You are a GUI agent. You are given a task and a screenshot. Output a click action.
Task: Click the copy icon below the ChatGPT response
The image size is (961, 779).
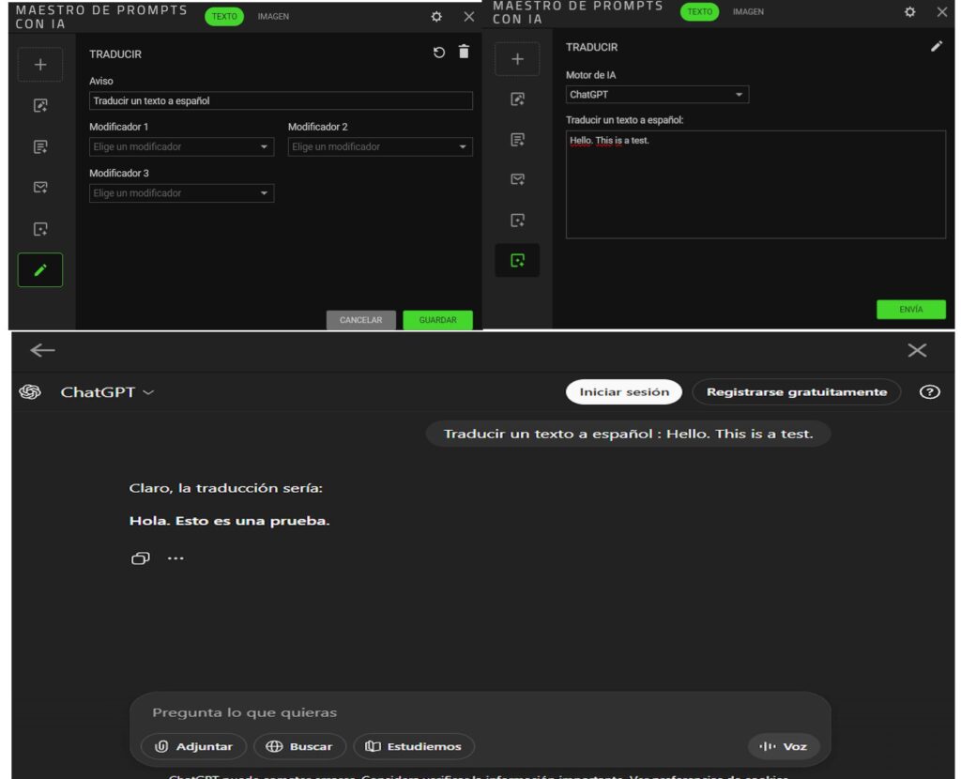tap(140, 558)
